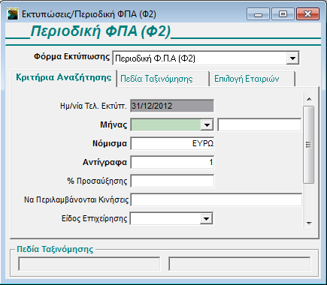Switch to the Πεδία Ταξινόμησης tab
Viewport: 327px width, 285px height.
click(163, 79)
